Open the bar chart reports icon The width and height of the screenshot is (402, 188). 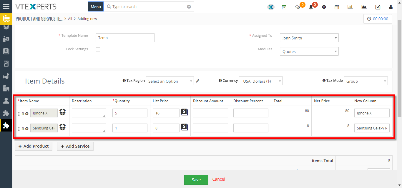[350, 7]
